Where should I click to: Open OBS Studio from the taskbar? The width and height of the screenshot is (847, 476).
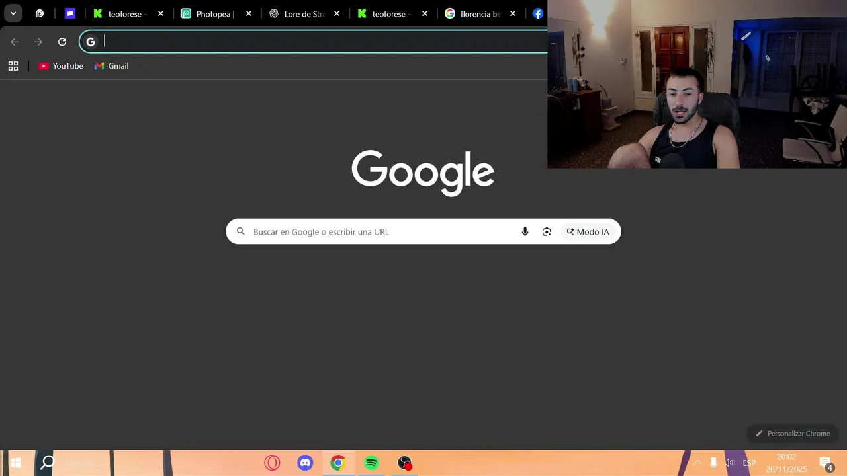click(x=404, y=463)
